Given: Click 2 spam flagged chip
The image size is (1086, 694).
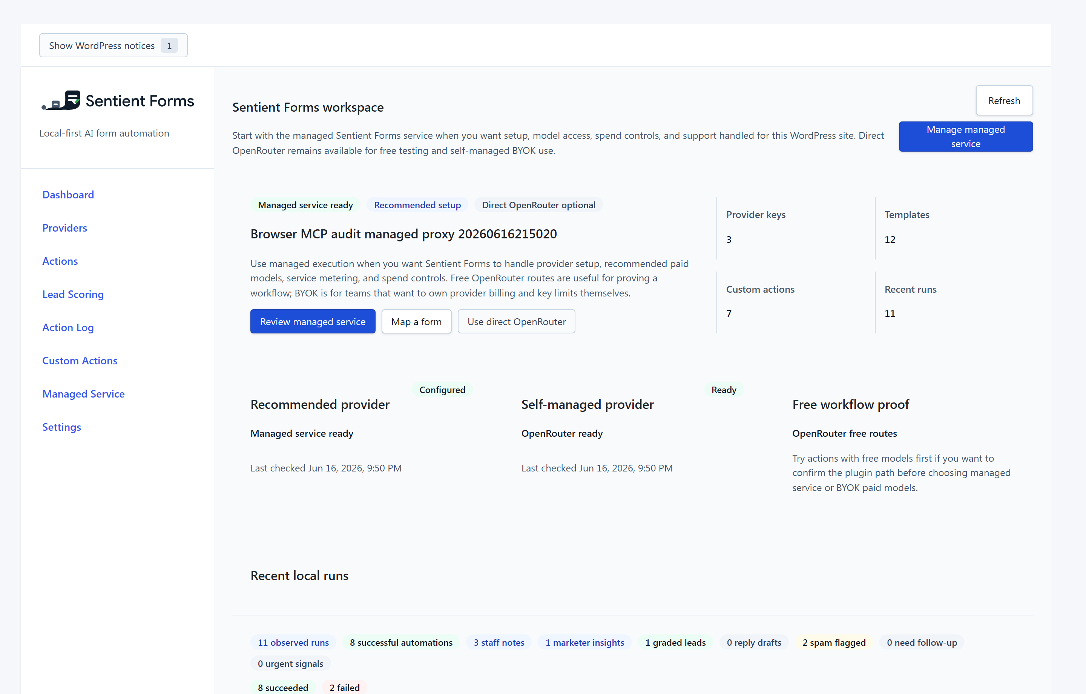Looking at the screenshot, I should (834, 643).
